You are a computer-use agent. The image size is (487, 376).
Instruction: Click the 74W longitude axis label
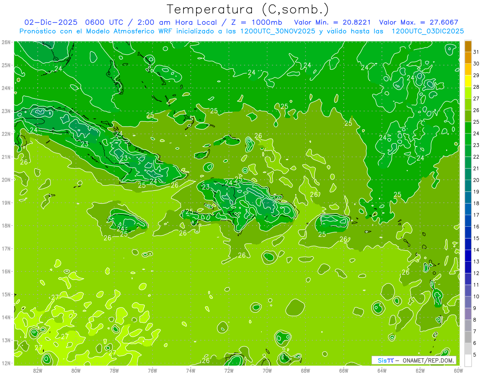[191, 370]
